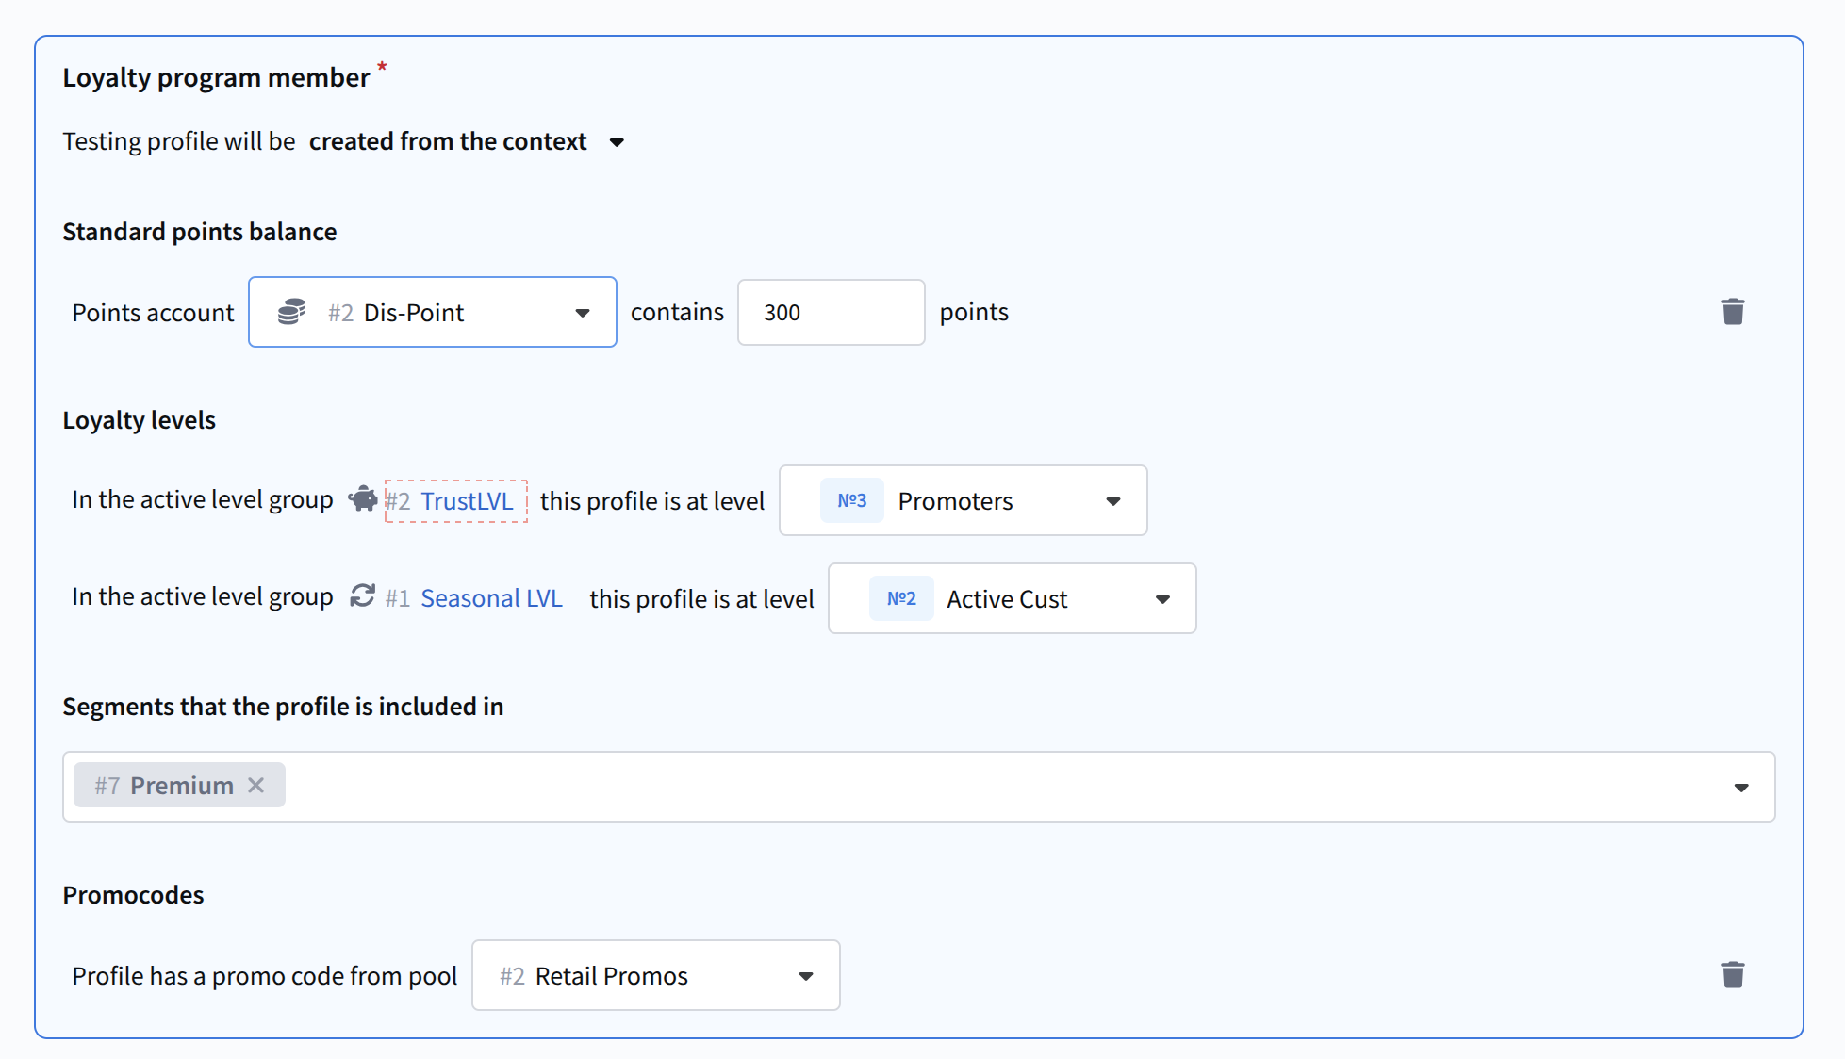Open the Seasonal LVL level group link
The image size is (1845, 1059).
(x=490, y=598)
